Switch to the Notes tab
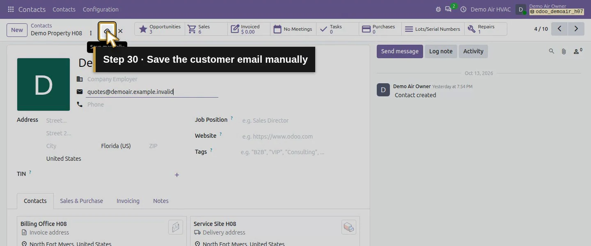This screenshot has height=246, width=591. pos(161,201)
